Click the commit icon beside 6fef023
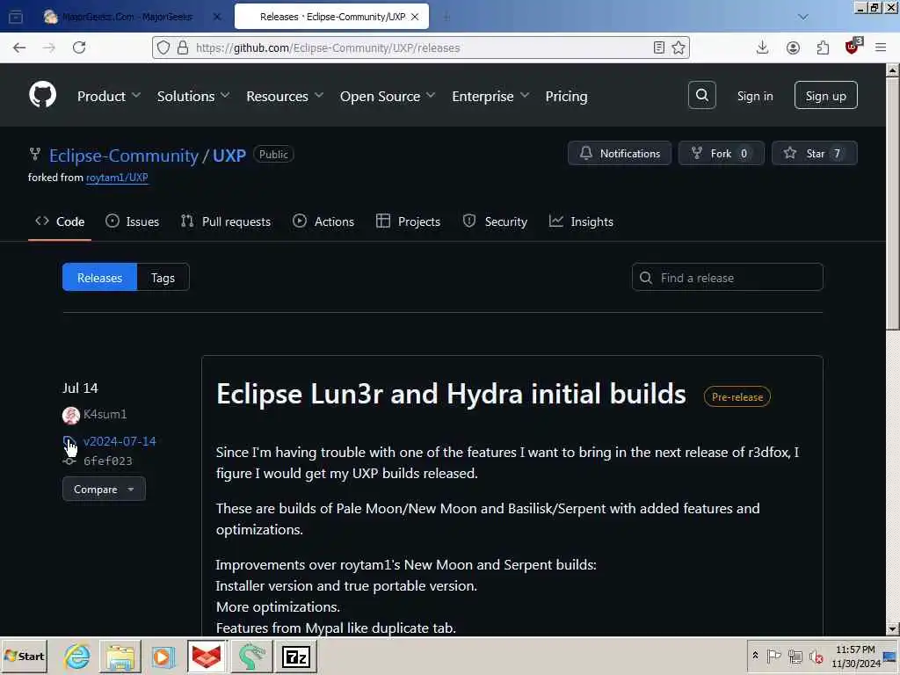 69,461
